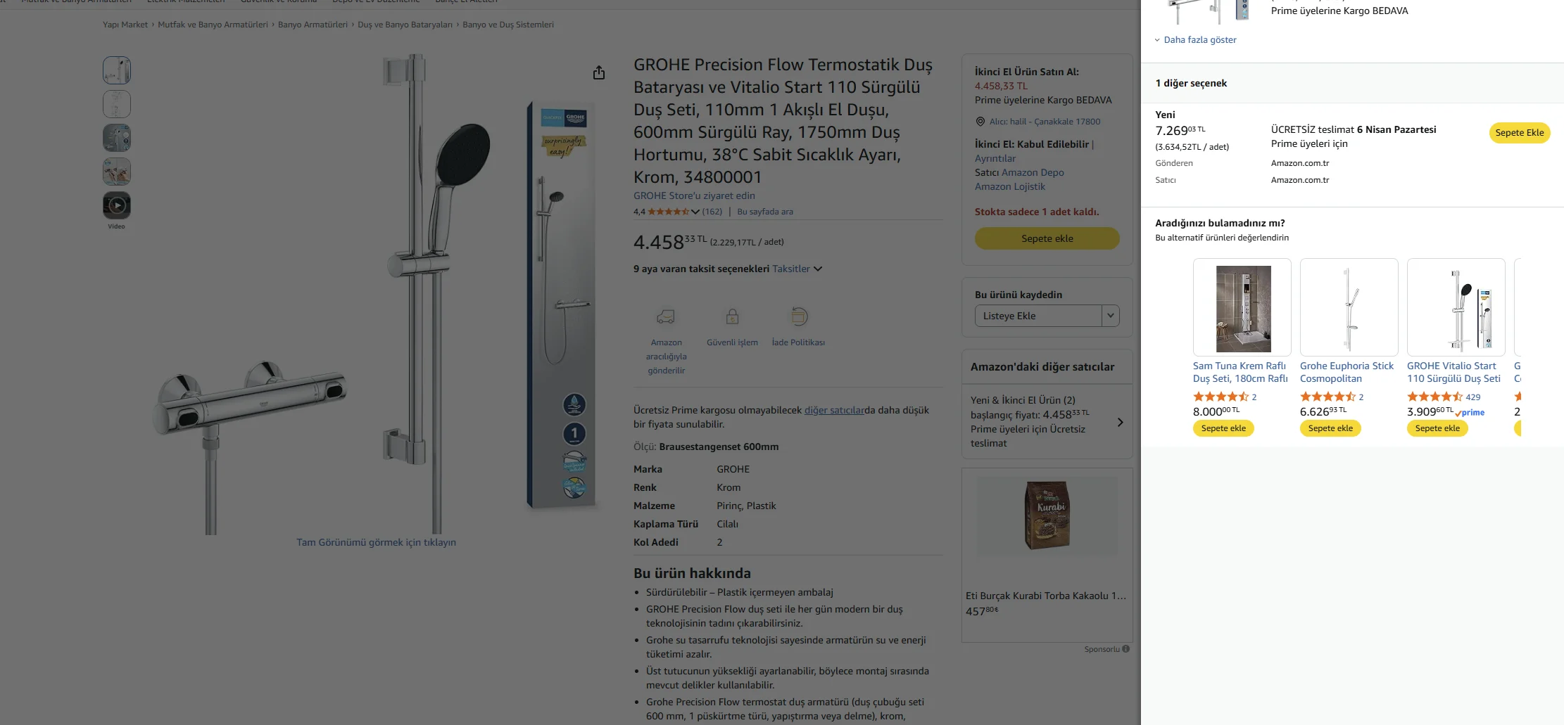The image size is (1564, 725).
Task: Click the Sponsorlu info icon
Action: click(1126, 649)
